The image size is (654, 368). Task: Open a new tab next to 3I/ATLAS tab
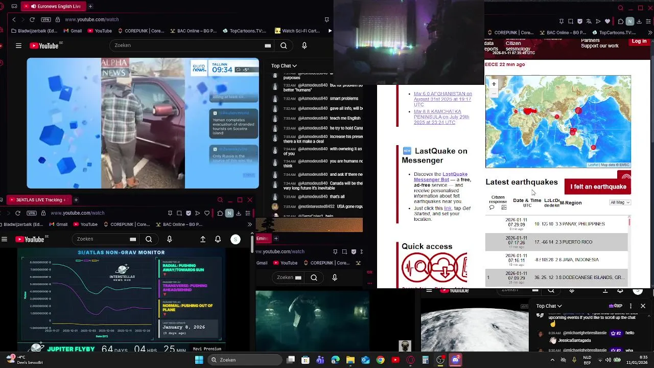pyautogui.click(x=76, y=200)
